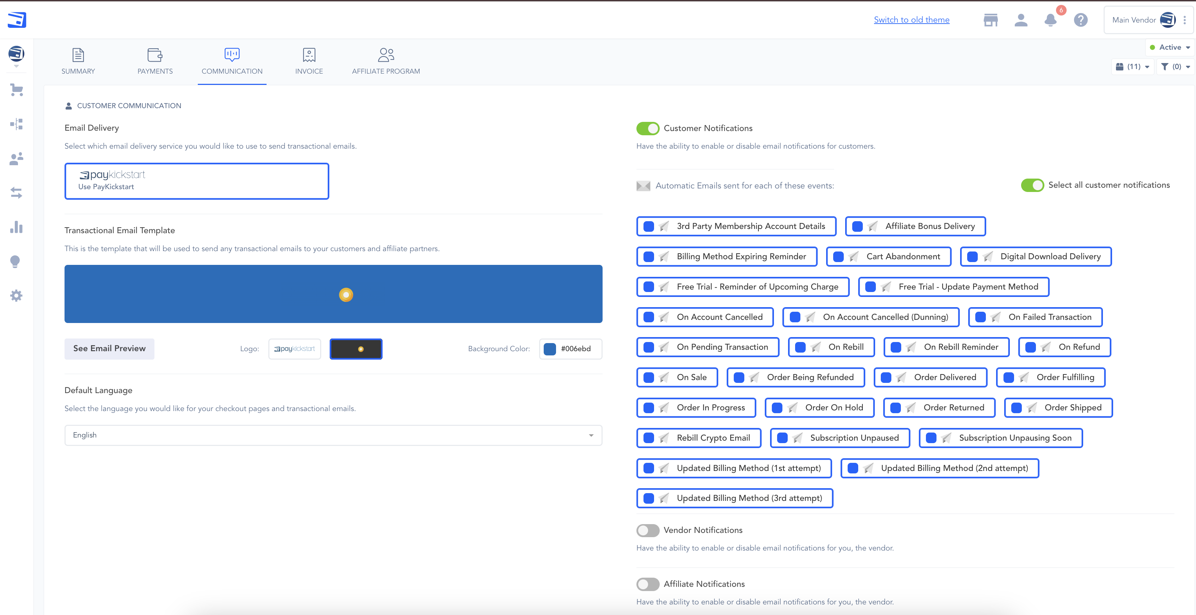
Task: Uncheck the Cart Abandonment notification checkbox
Action: (x=838, y=257)
